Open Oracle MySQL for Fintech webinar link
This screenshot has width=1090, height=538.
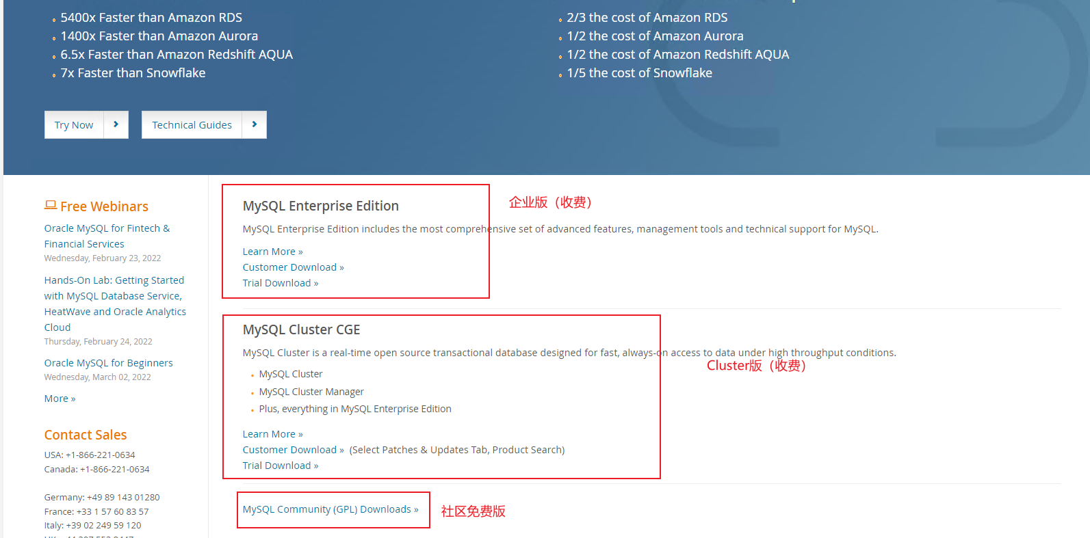107,236
